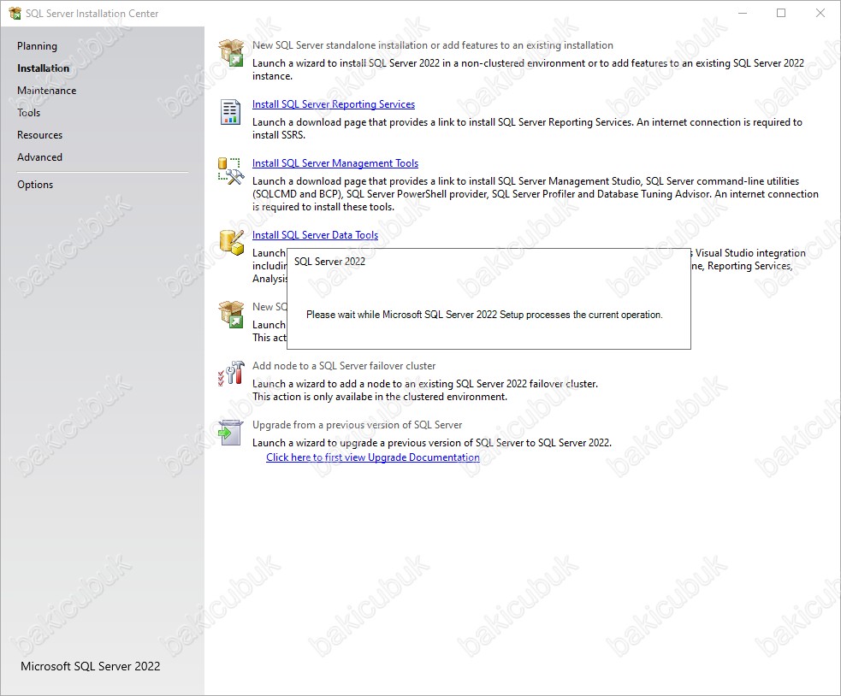Open Install SQL Server Data Tools link
The image size is (841, 696).
click(316, 235)
